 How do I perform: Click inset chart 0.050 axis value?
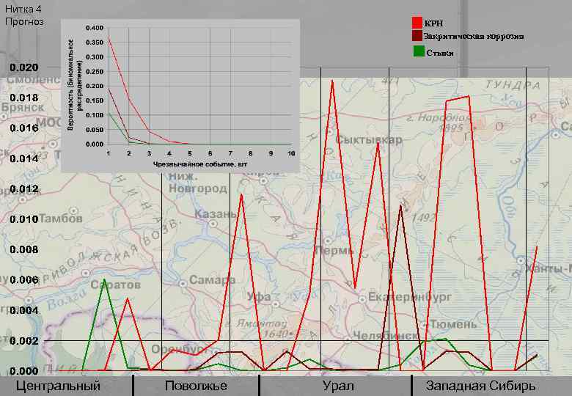pyautogui.click(x=95, y=130)
